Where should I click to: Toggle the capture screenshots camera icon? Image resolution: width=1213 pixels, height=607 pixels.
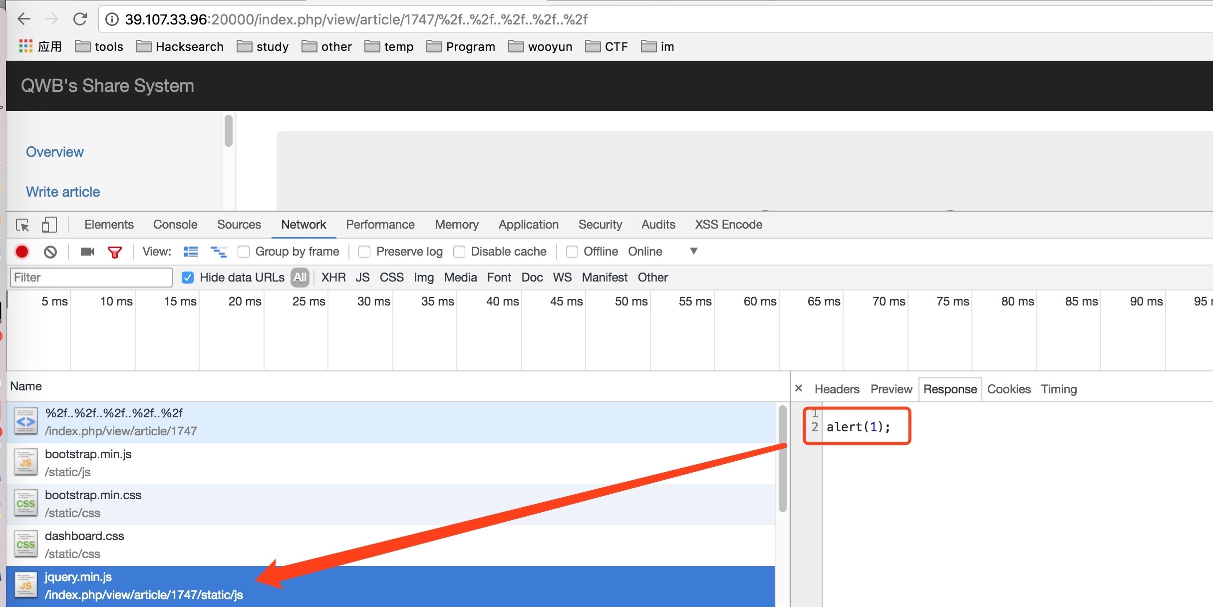87,252
